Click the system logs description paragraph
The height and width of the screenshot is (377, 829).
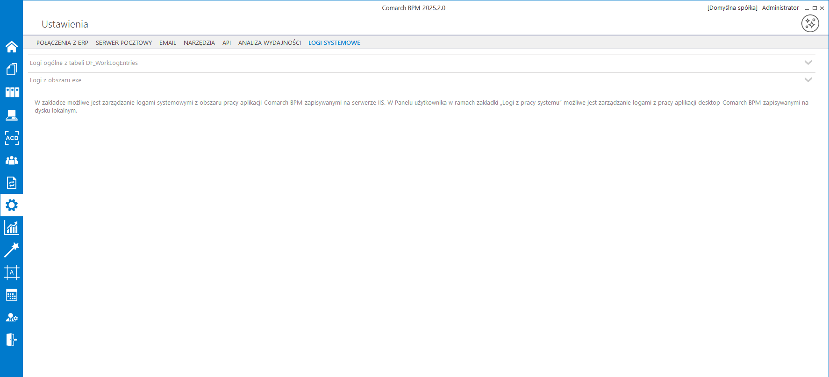[422, 107]
